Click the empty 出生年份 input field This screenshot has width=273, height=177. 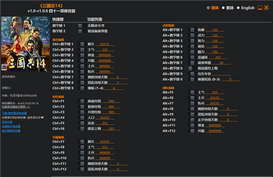(221, 74)
